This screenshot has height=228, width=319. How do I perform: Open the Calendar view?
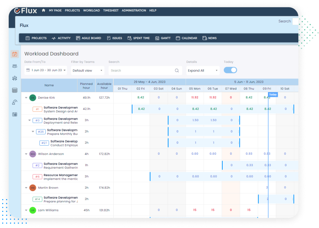[186, 38]
